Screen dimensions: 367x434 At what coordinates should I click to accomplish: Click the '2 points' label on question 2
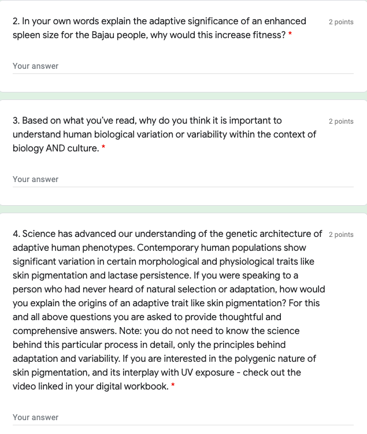click(x=341, y=22)
